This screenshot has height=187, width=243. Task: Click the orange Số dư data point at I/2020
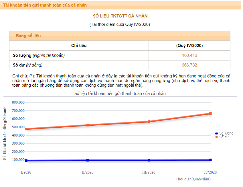click(26, 129)
